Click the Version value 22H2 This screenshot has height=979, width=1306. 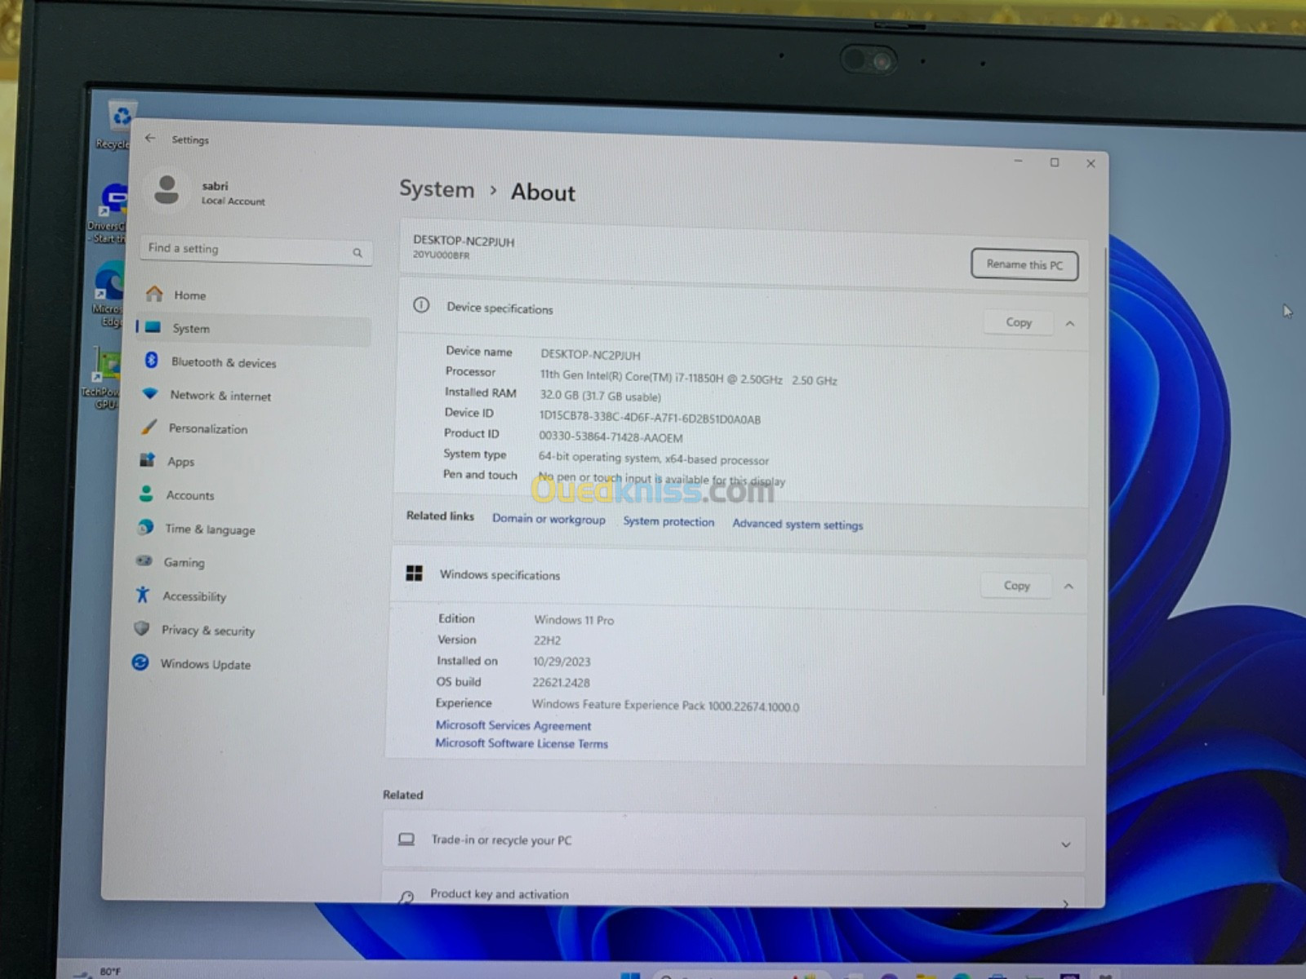click(x=547, y=640)
